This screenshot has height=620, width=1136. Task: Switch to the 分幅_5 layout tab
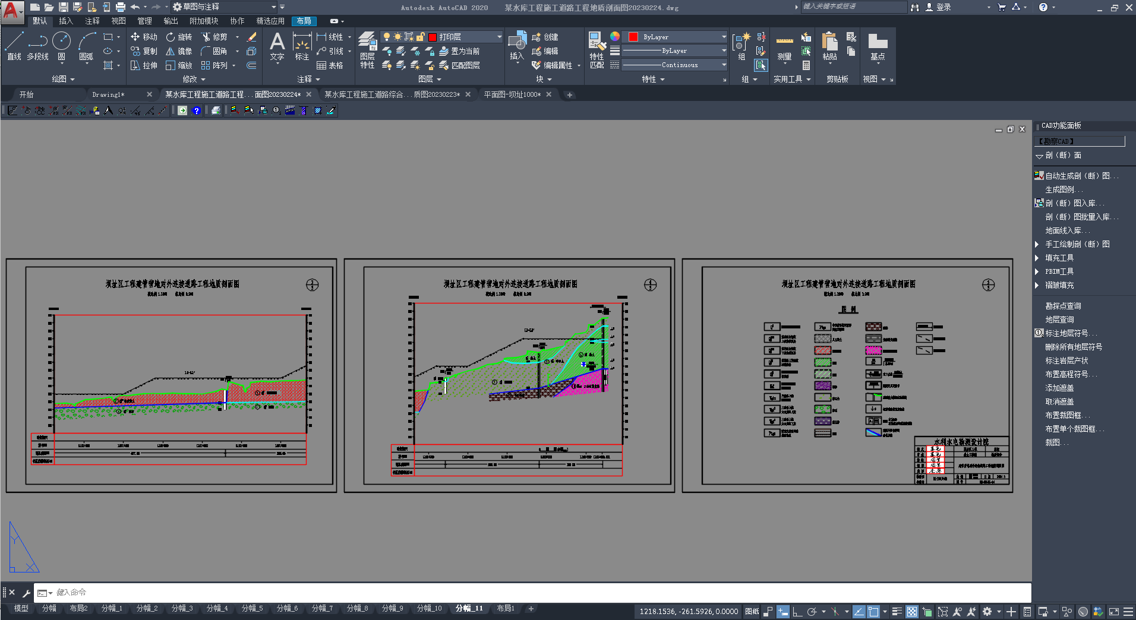point(252,608)
